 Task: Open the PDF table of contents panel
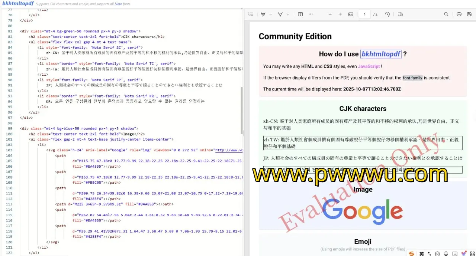tap(251, 14)
